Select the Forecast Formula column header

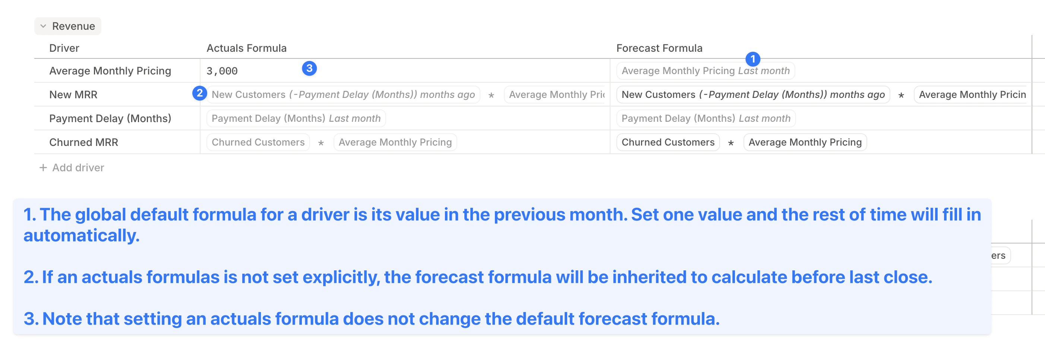pos(659,48)
